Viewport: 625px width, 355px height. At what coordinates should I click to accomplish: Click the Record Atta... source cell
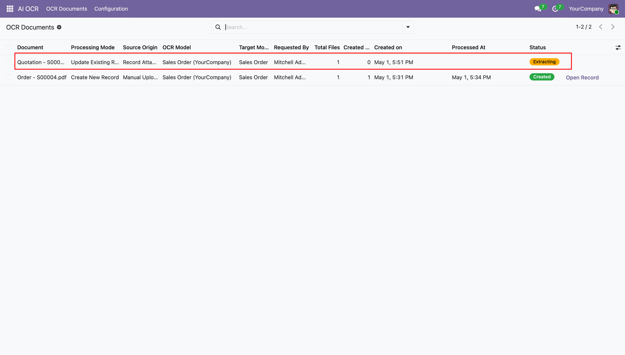pyautogui.click(x=140, y=62)
